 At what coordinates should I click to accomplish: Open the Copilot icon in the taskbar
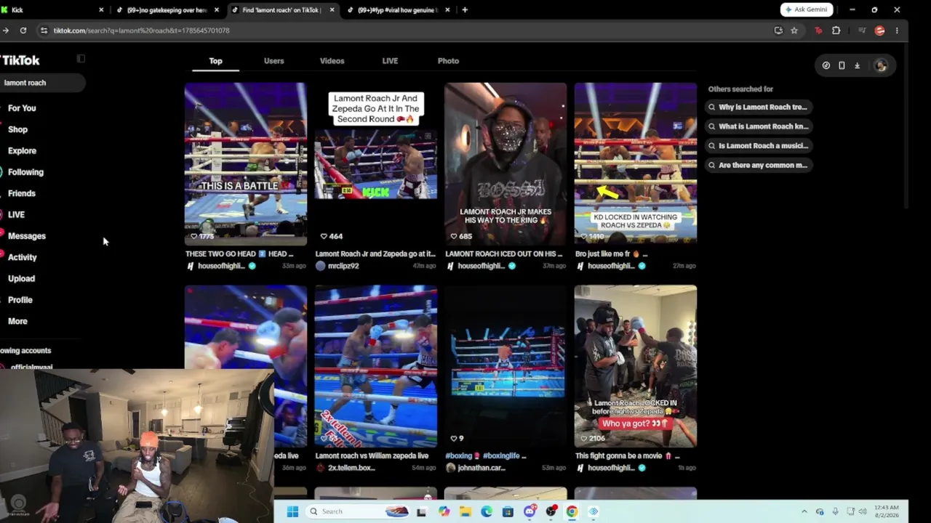click(x=444, y=511)
